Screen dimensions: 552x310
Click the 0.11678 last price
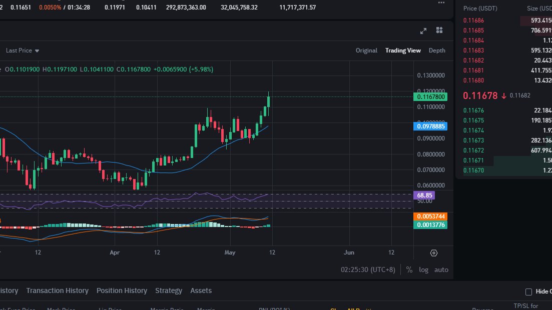[480, 95]
